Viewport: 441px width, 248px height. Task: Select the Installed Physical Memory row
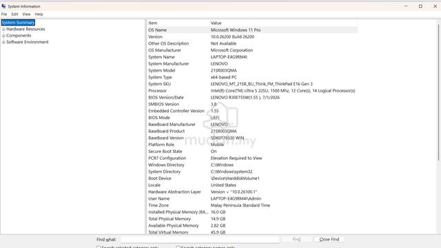252,212
